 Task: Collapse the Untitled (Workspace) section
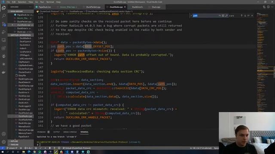(x=21, y=35)
